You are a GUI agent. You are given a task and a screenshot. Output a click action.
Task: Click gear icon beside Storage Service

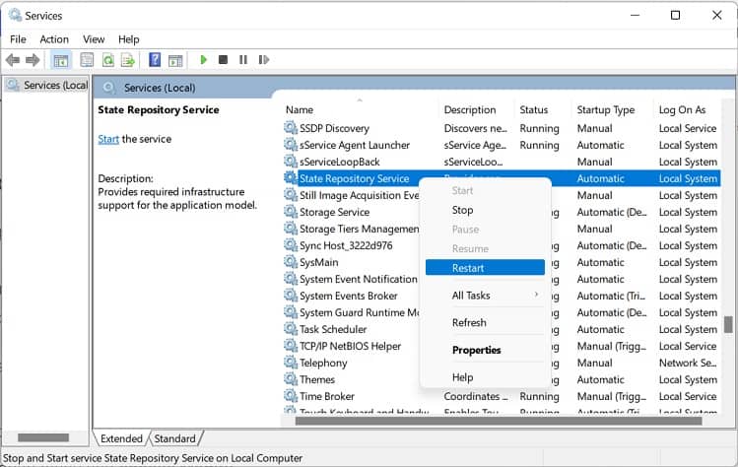point(291,212)
